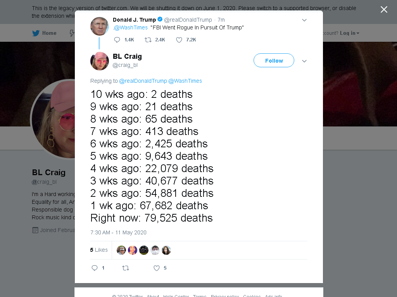Reply to BL Craig's tweet
The image size is (397, 297).
pos(95,268)
